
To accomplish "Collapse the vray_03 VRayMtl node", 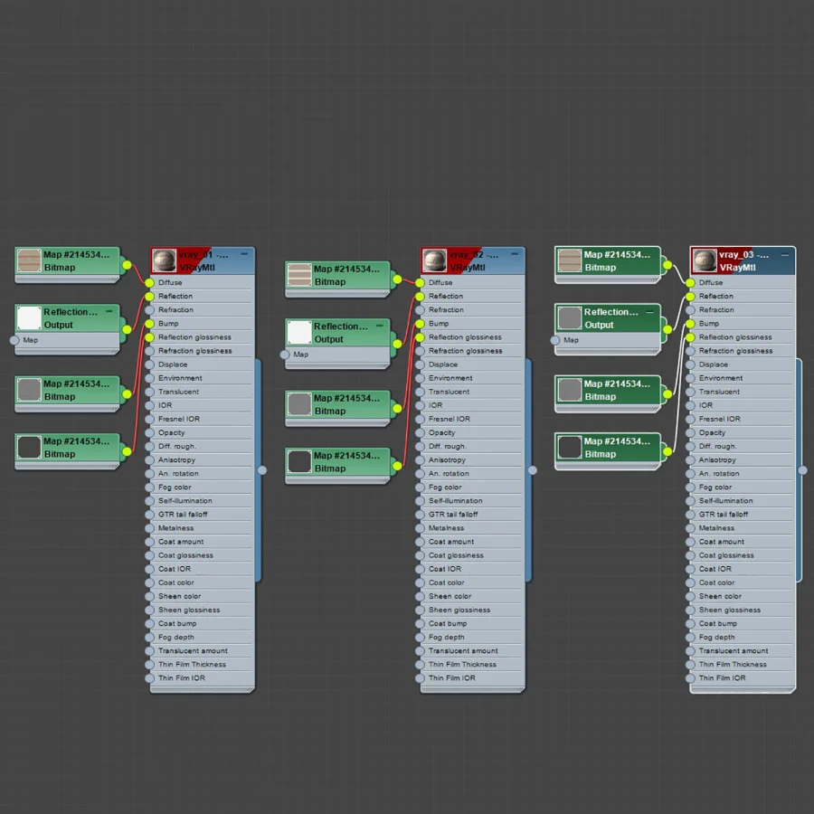I will point(785,254).
